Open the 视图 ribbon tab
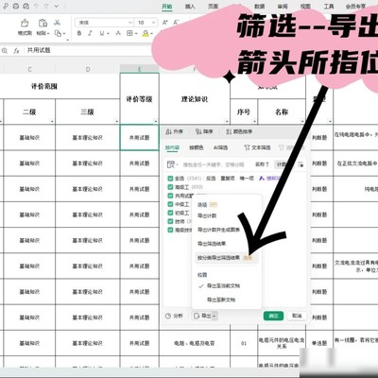Viewport: 378px width, 378px height. (305, 7)
